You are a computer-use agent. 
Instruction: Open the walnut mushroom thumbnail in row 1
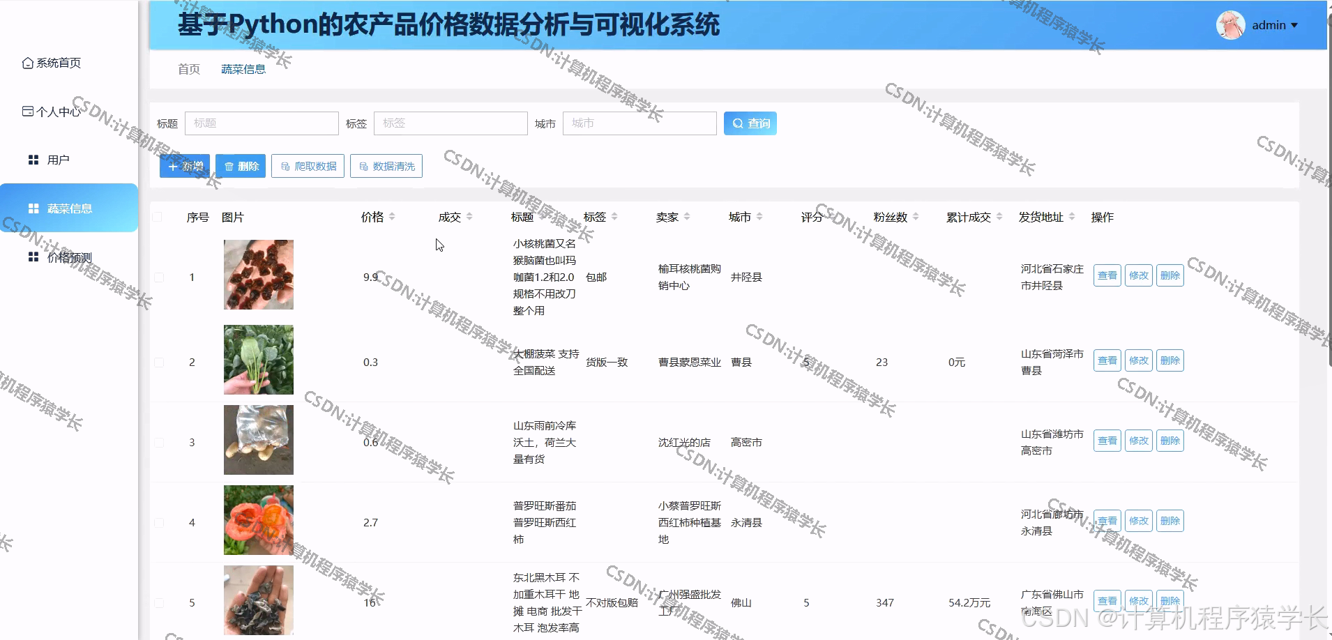259,275
